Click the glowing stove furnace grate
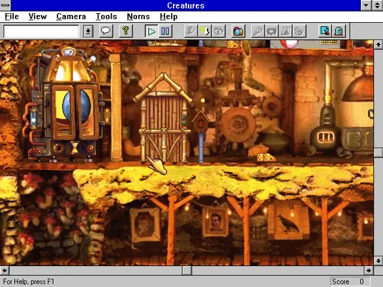The width and height of the screenshot is (383, 287). (326, 138)
